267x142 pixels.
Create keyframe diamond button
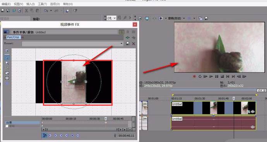pyautogui.click(x=72, y=135)
